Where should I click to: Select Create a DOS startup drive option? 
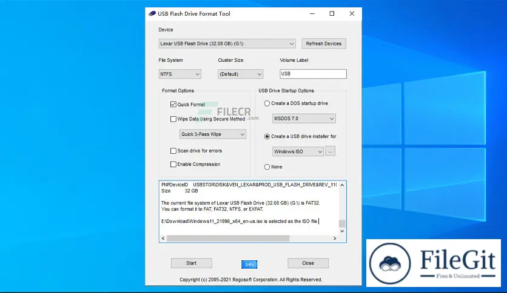click(x=267, y=104)
